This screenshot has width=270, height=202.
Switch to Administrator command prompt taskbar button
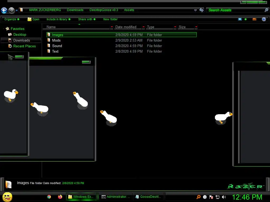tap(116, 197)
